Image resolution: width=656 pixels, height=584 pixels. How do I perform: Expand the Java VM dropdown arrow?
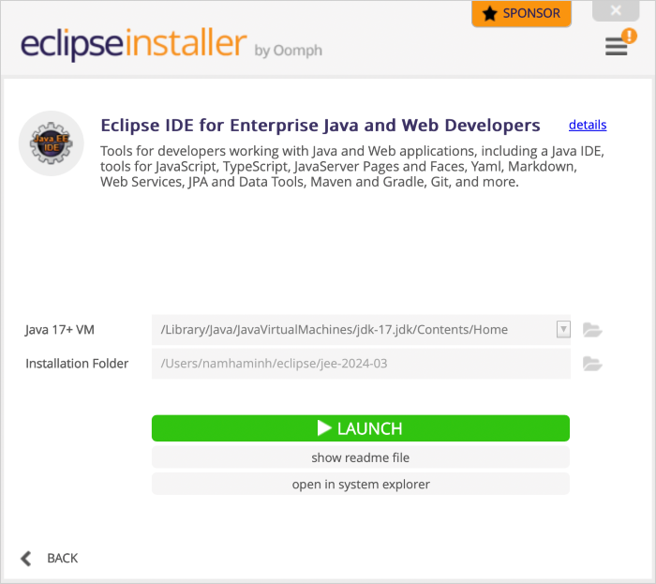point(563,330)
